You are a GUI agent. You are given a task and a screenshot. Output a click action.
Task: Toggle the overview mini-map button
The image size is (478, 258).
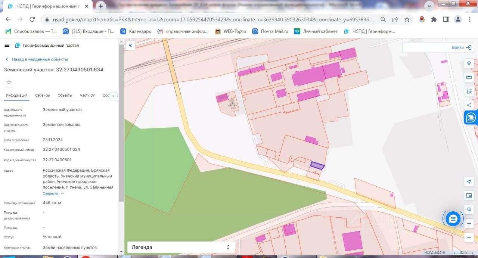(x=469, y=196)
